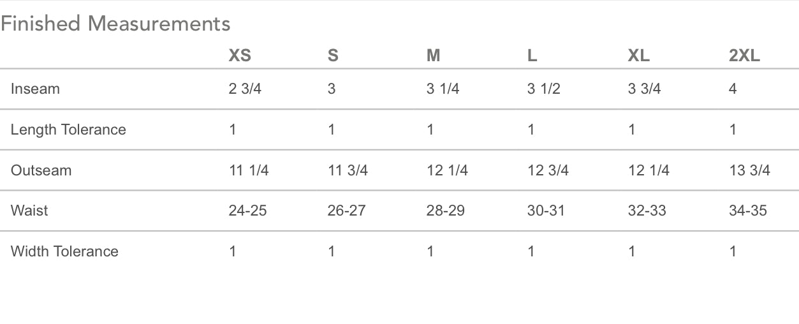Click the M size column header

click(434, 56)
